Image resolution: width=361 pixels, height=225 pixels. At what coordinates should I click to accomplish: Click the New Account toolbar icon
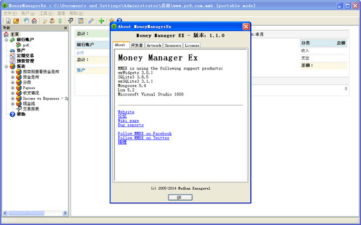26,21
